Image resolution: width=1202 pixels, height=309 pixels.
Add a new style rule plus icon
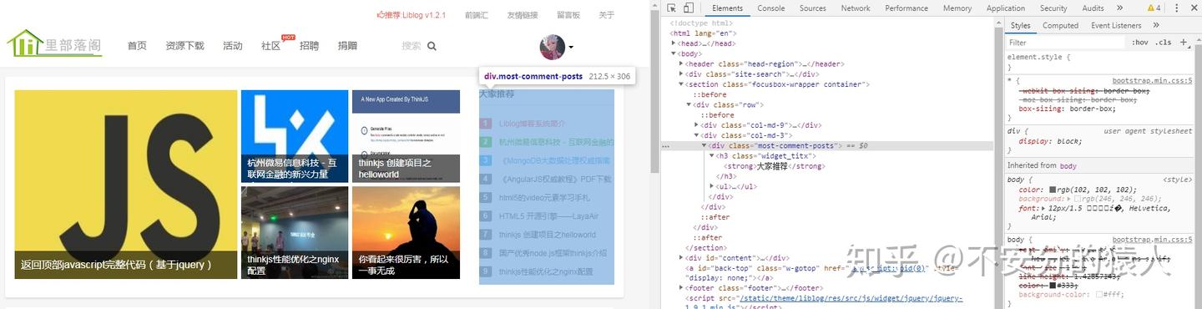pos(1184,42)
